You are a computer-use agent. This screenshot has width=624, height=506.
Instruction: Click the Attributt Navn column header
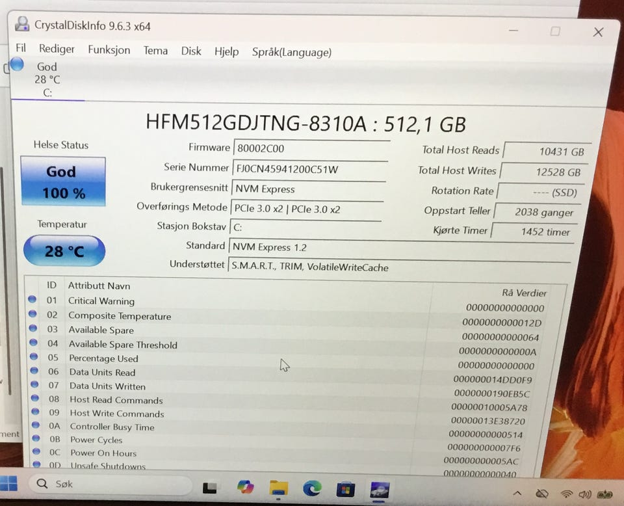point(99,286)
